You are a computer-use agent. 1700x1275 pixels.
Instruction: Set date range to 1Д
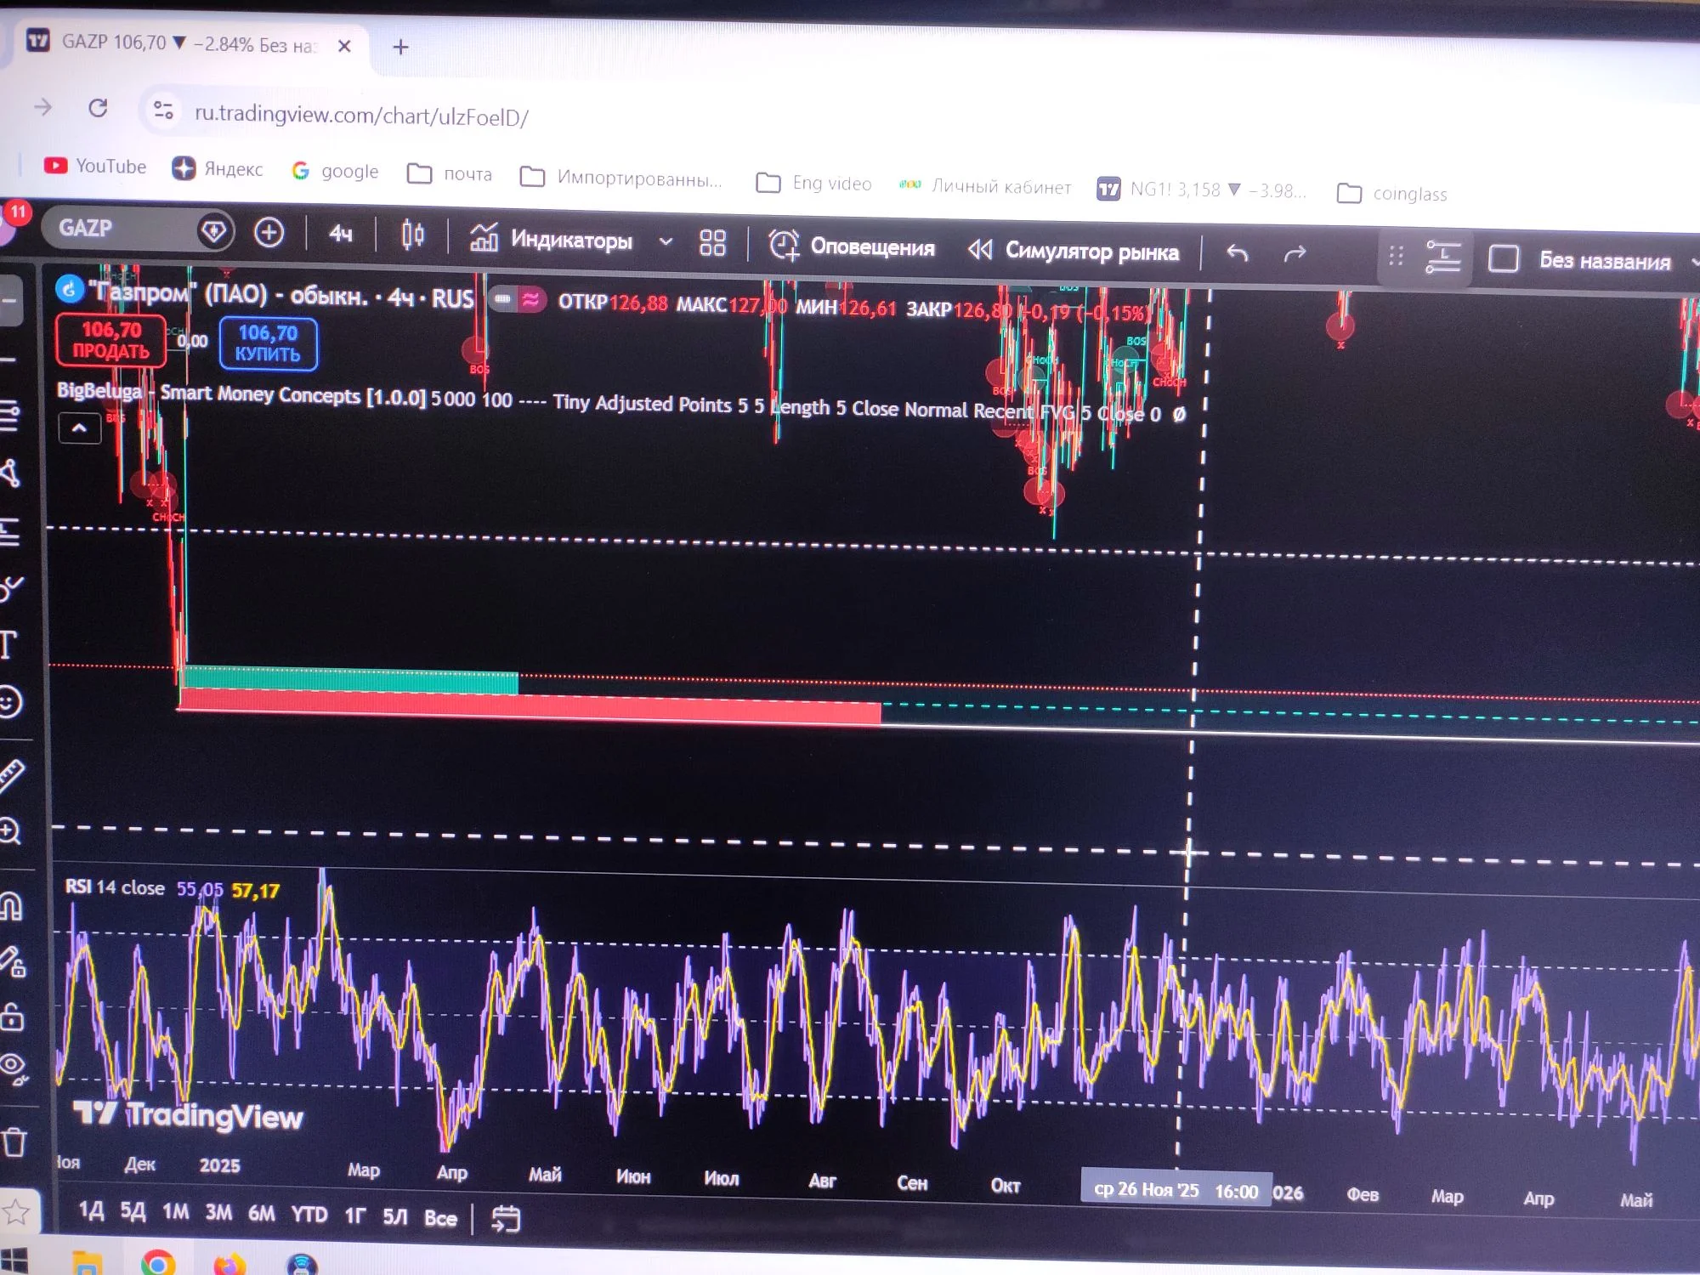coord(91,1210)
